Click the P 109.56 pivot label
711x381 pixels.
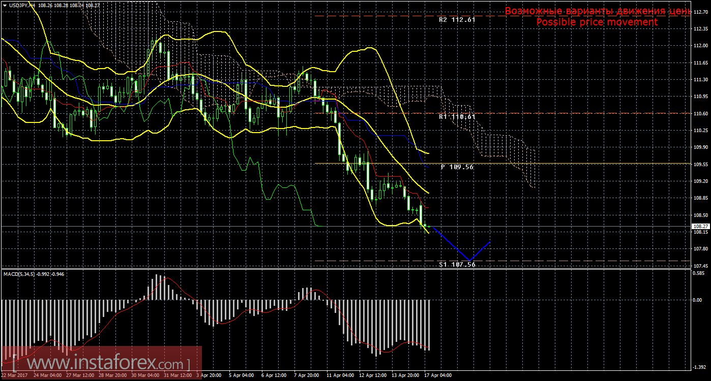pos(457,167)
